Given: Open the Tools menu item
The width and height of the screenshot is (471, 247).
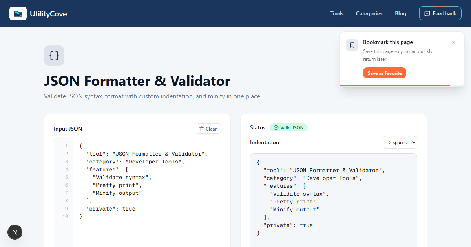Looking at the screenshot, I should [x=337, y=13].
